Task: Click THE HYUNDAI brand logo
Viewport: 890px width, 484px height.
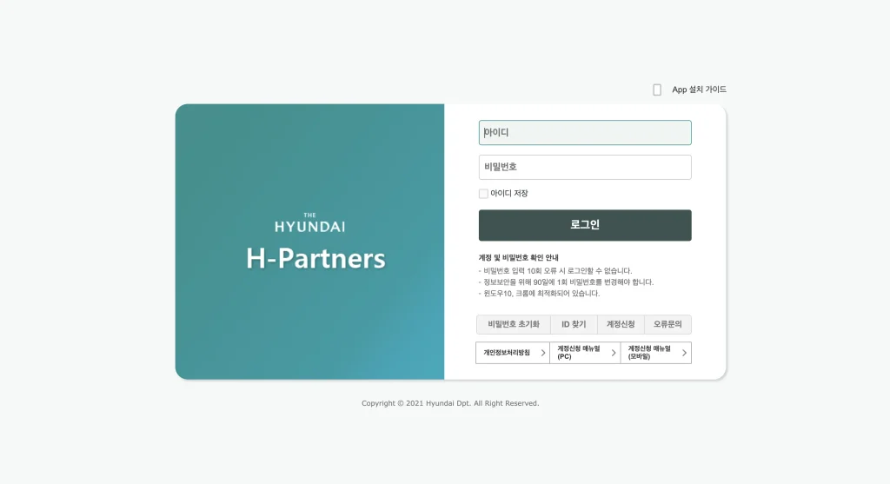Action: (310, 223)
